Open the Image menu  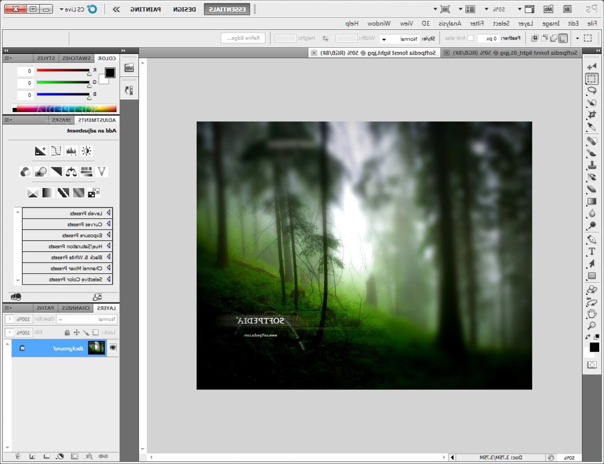pos(551,24)
